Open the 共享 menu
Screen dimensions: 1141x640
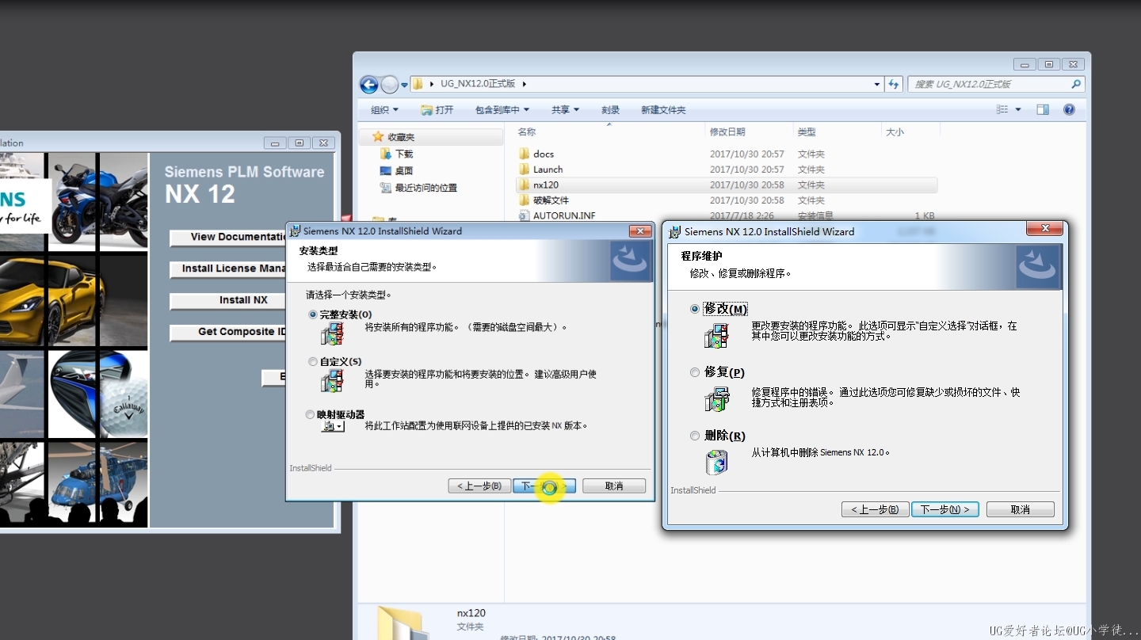tap(565, 110)
